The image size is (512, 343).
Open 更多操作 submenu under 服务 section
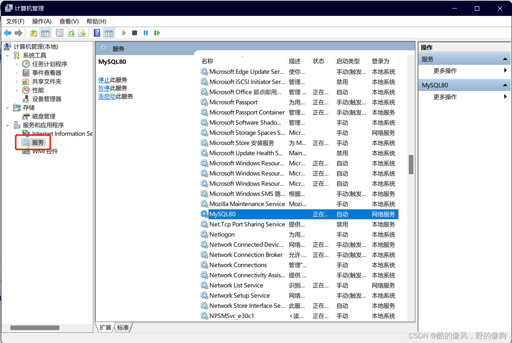[x=445, y=71]
